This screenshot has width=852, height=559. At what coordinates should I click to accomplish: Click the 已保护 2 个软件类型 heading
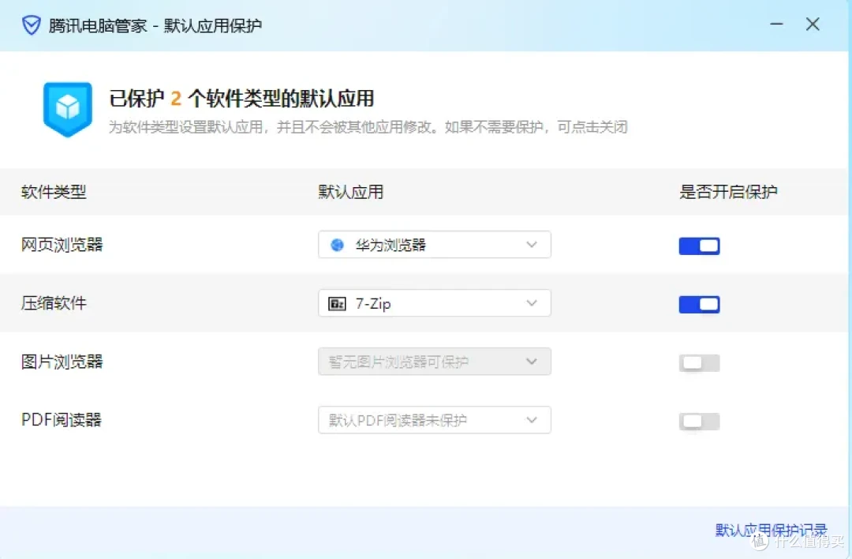pos(241,99)
